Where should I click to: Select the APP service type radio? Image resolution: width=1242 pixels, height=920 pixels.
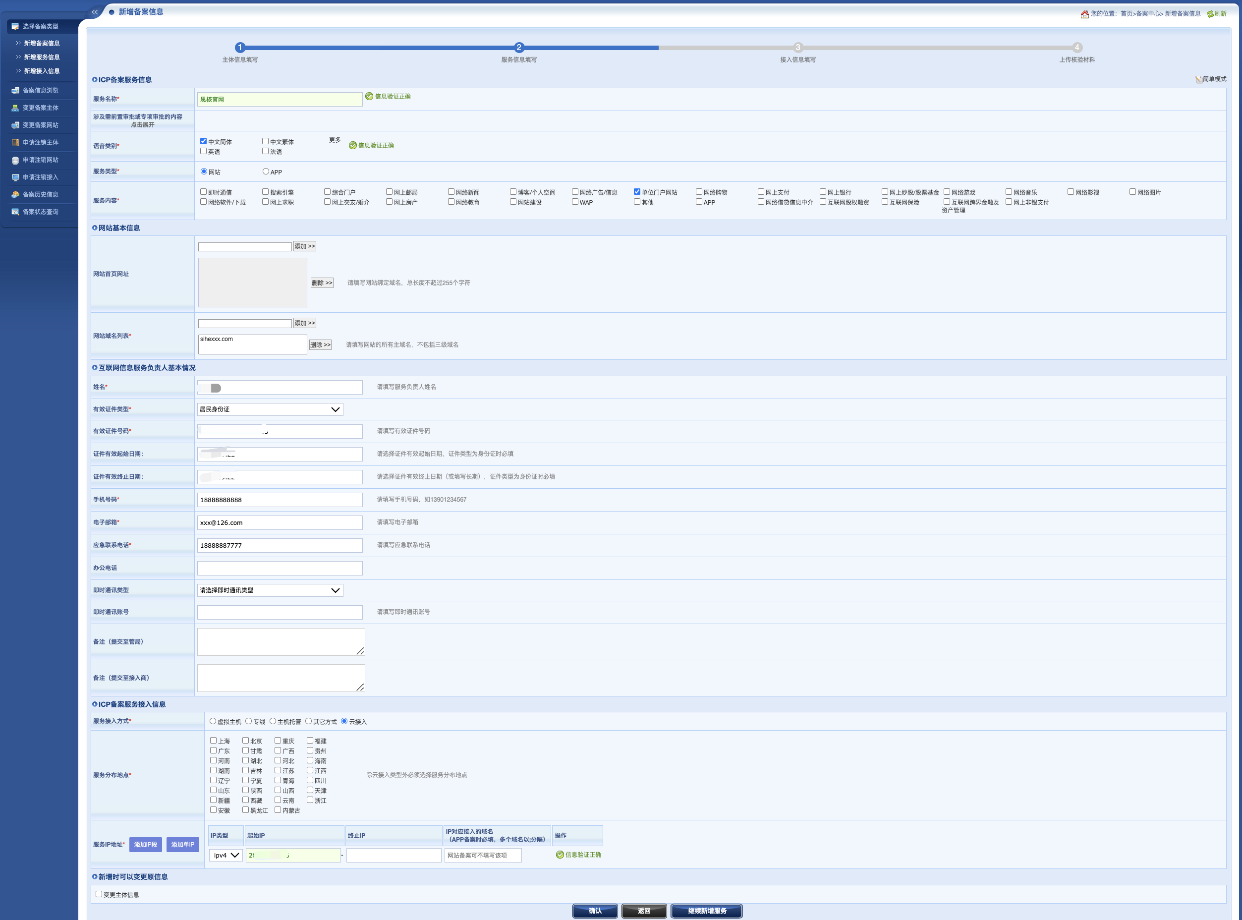266,172
